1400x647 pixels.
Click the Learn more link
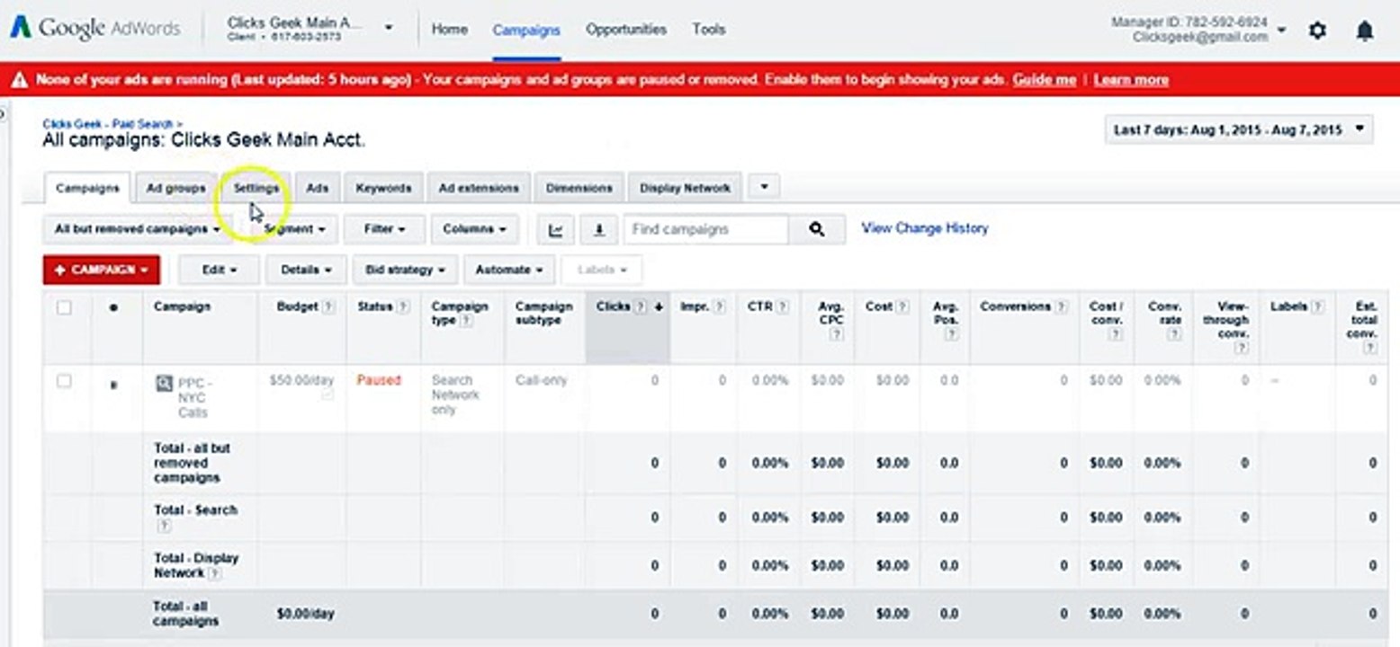[x=1131, y=80]
